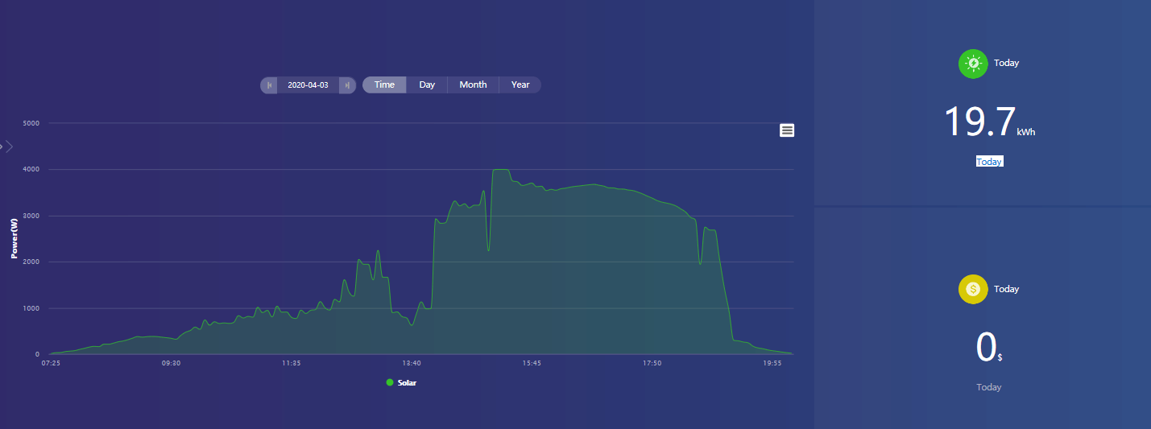The height and width of the screenshot is (429, 1151).
Task: Go to previous date with left arrow
Action: (269, 85)
